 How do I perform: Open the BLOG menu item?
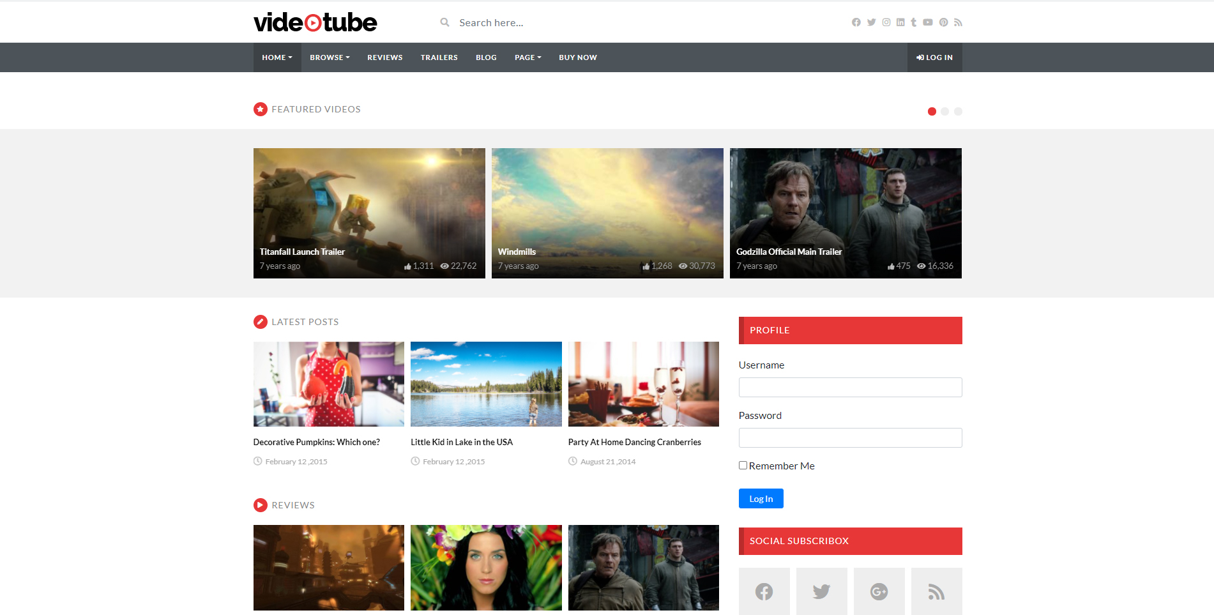point(486,57)
